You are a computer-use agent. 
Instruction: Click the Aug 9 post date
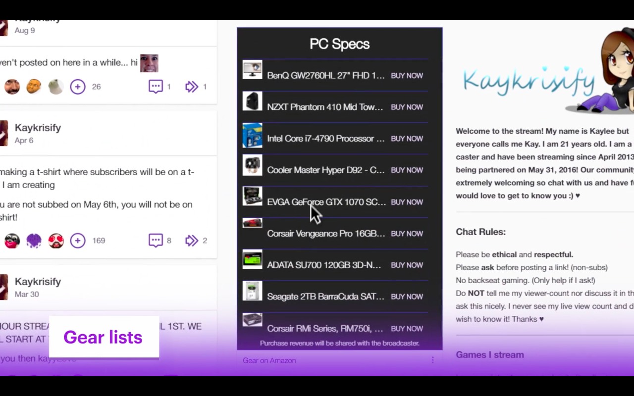click(25, 30)
